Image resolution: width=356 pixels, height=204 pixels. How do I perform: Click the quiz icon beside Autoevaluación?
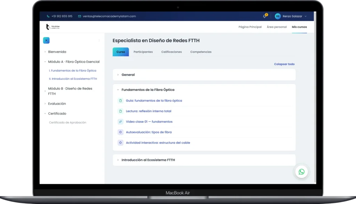click(x=120, y=132)
